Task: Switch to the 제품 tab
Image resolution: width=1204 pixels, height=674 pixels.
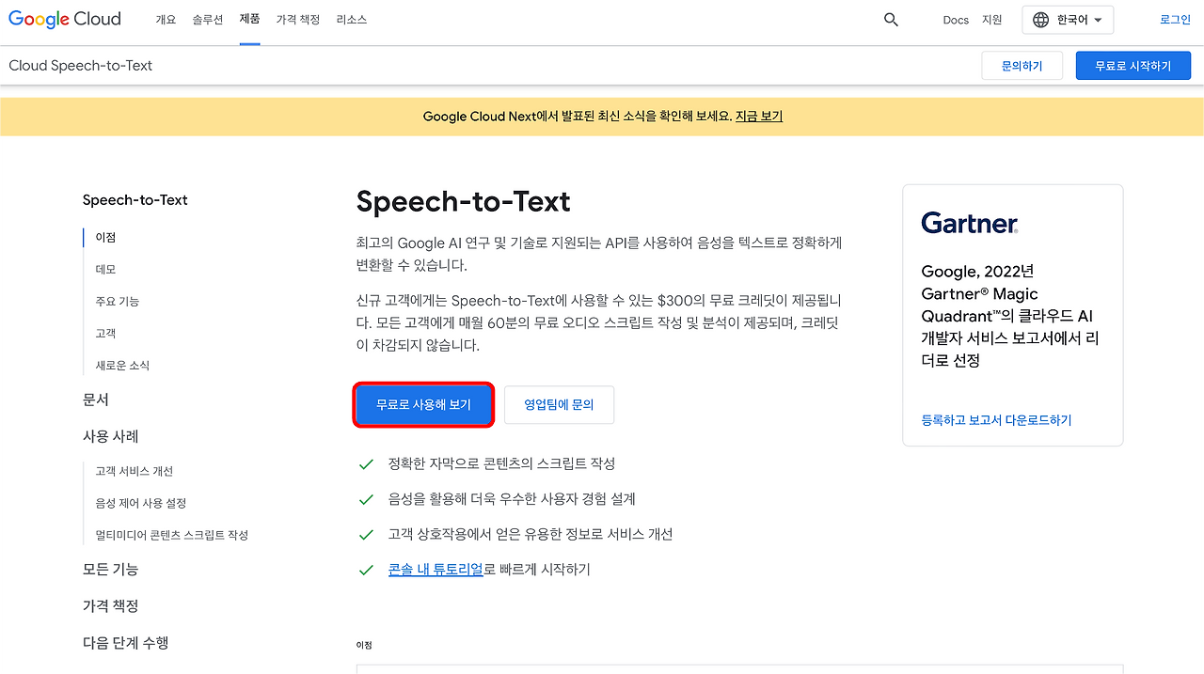Action: [249, 19]
